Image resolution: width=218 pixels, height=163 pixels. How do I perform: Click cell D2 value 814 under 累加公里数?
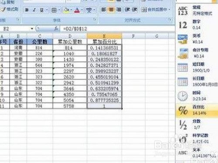70,48
